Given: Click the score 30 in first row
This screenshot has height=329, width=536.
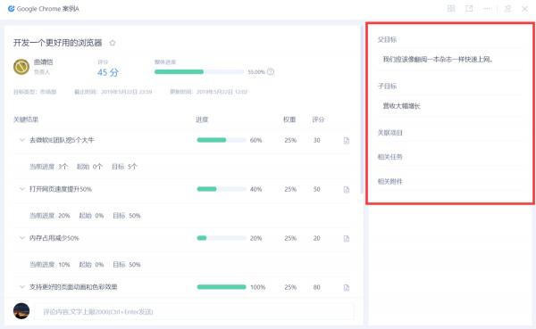Looking at the screenshot, I should 316,140.
